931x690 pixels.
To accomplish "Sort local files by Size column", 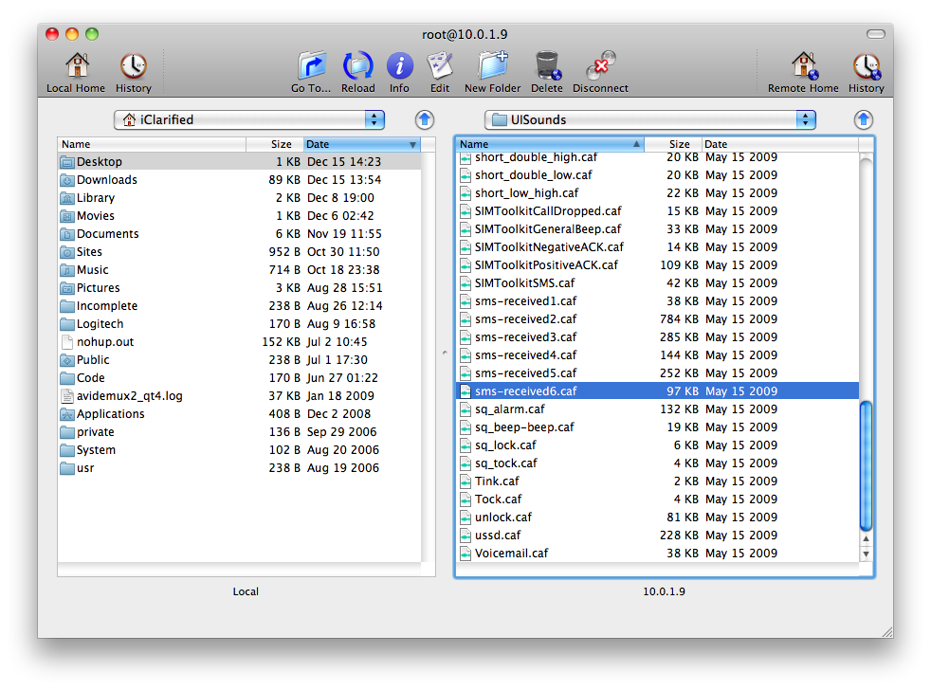I will point(275,144).
